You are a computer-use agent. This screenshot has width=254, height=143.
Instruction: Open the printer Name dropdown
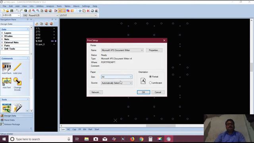point(122,50)
